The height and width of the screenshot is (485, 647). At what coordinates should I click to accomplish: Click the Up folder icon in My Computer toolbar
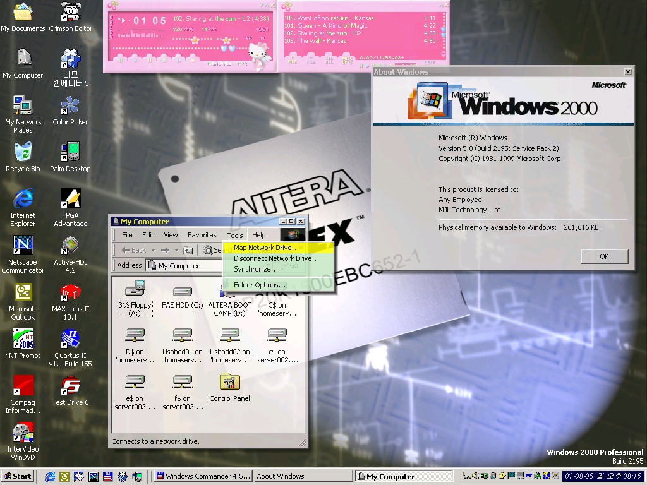(x=188, y=250)
